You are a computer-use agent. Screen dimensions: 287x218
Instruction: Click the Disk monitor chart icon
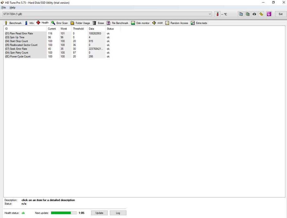pyautogui.click(x=133, y=23)
